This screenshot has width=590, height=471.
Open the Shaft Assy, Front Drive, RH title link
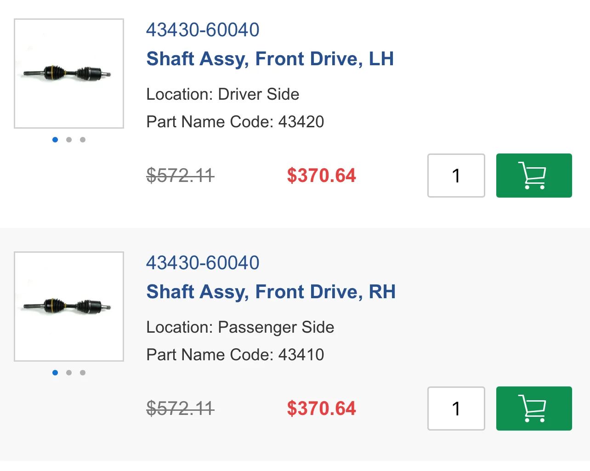coord(271,292)
